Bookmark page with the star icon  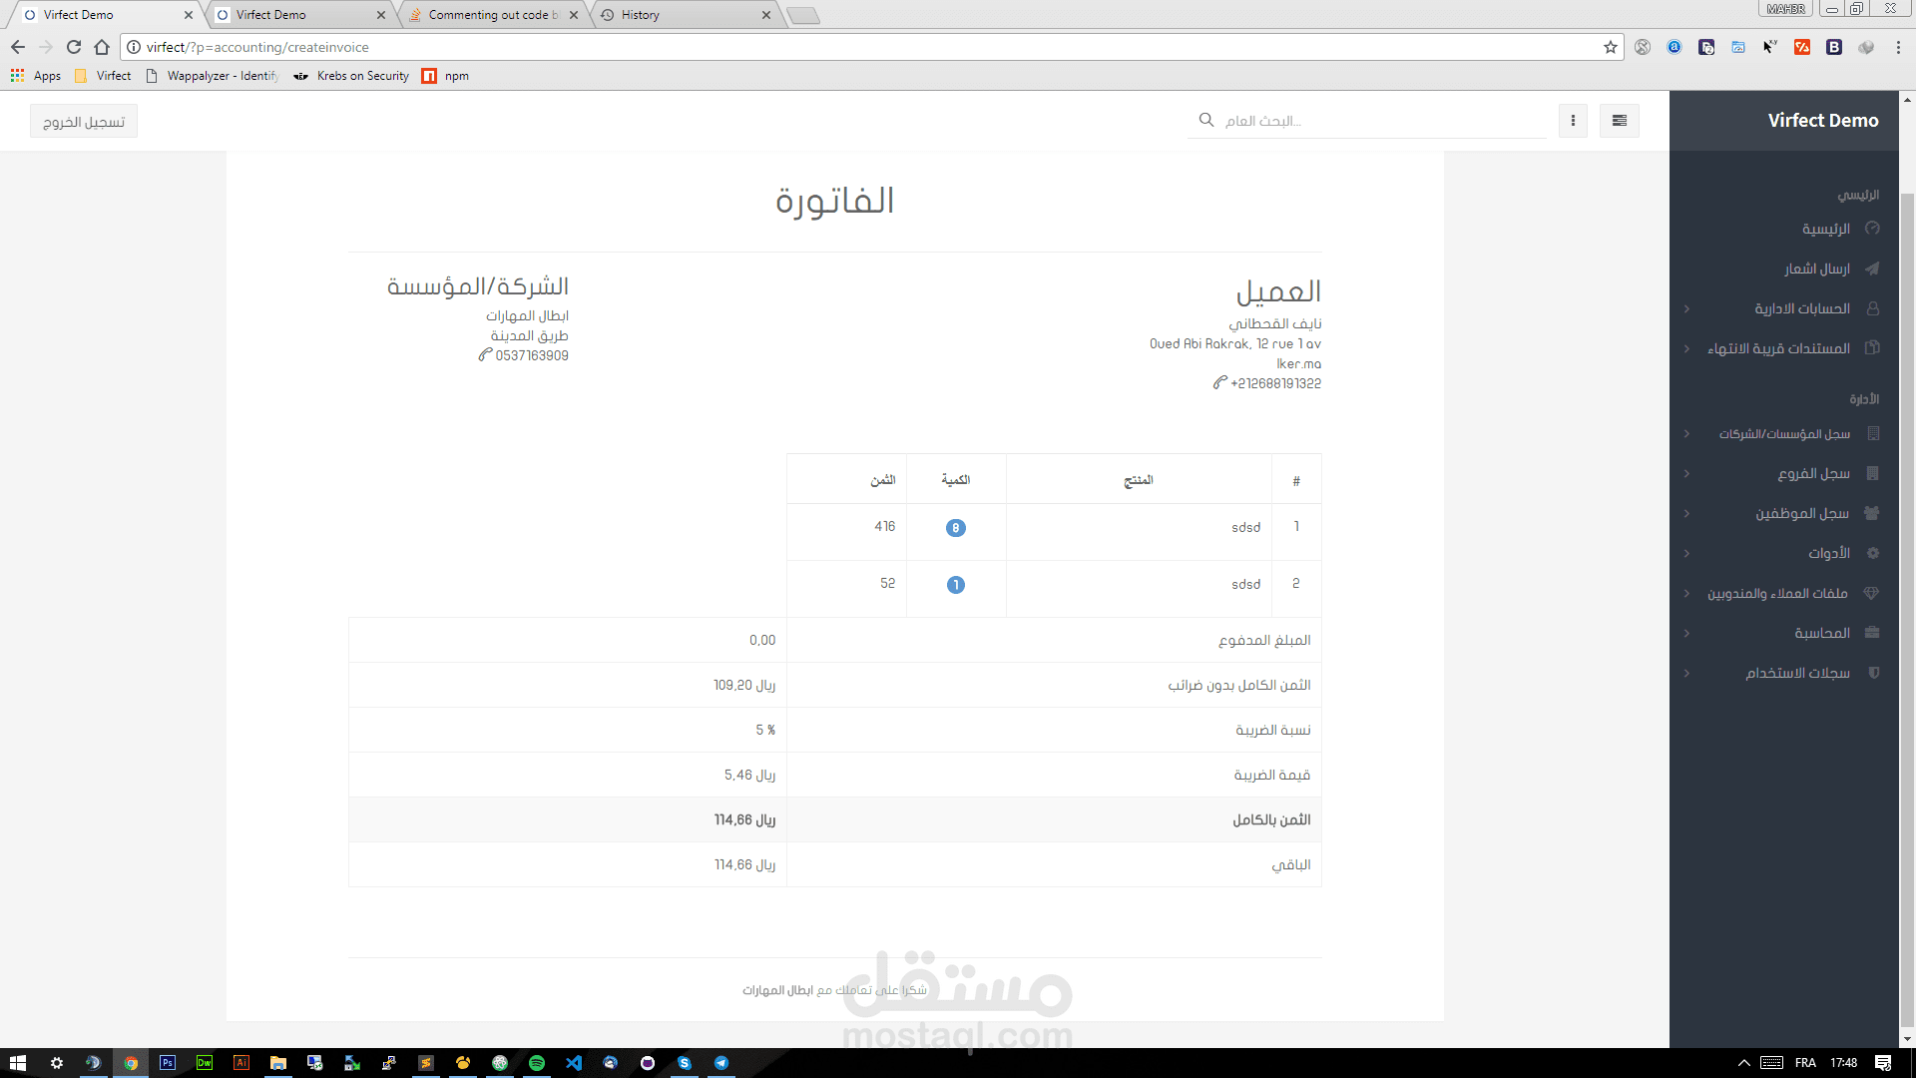pyautogui.click(x=1610, y=47)
